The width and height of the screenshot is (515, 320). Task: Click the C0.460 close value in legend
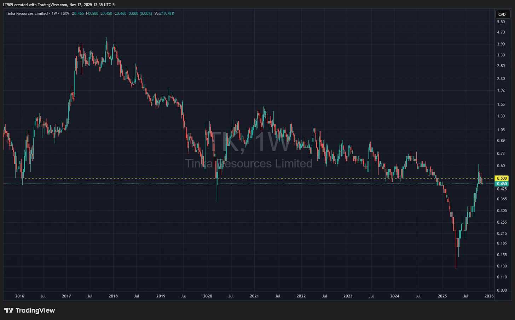pos(121,13)
